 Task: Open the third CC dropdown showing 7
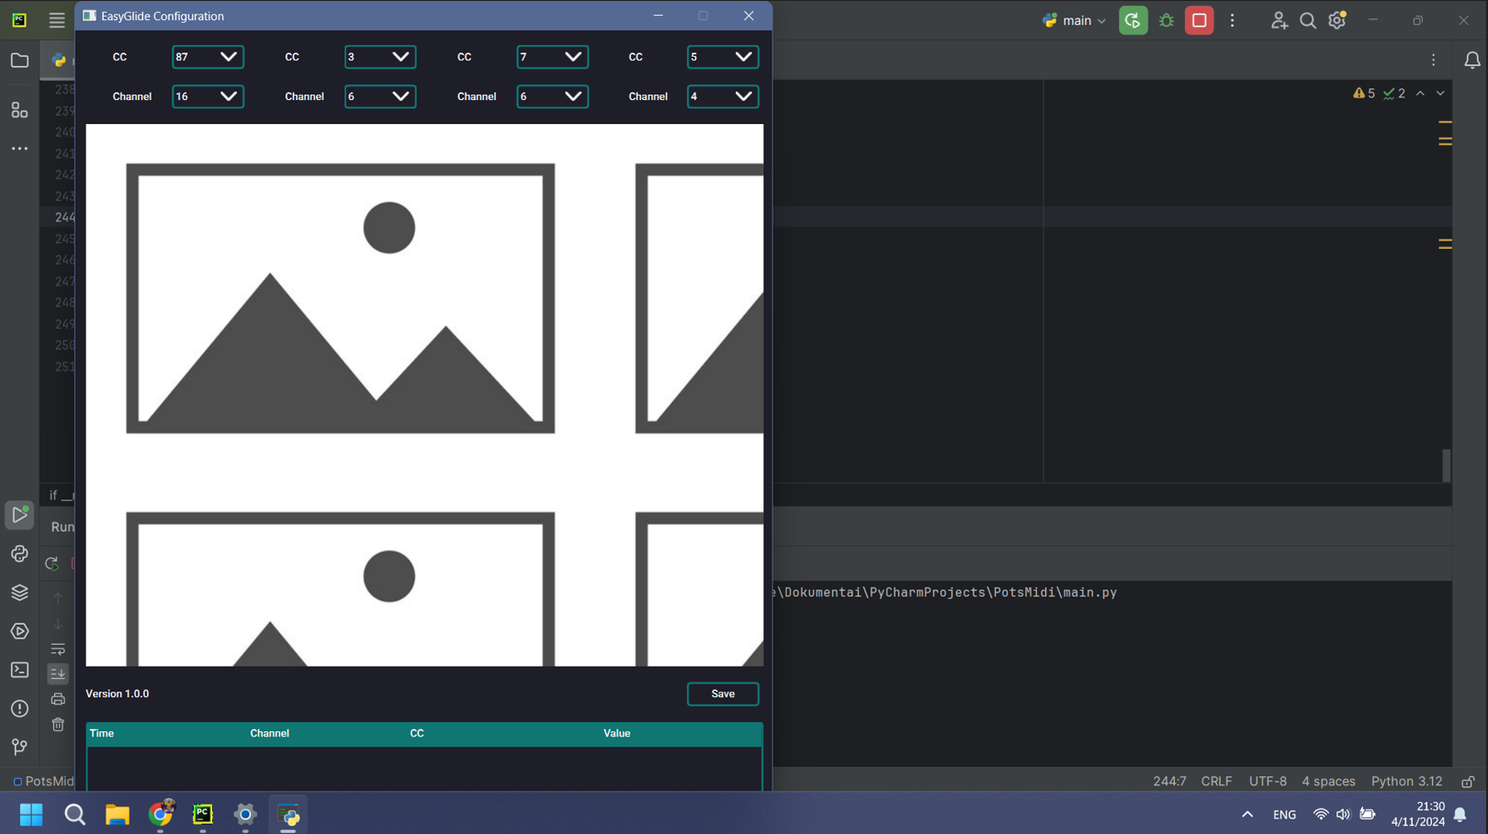[552, 57]
